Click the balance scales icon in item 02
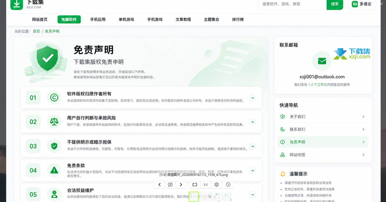Viewport: 386px width, 202px height. coord(54,122)
